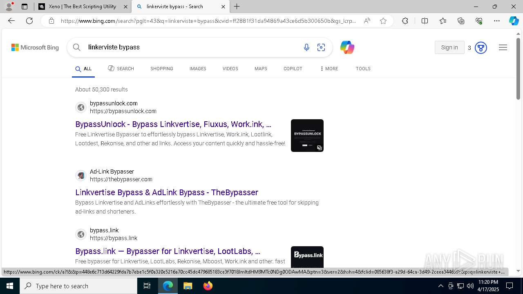
Task: Click the https://thebypasser.com URL
Action: (121, 179)
